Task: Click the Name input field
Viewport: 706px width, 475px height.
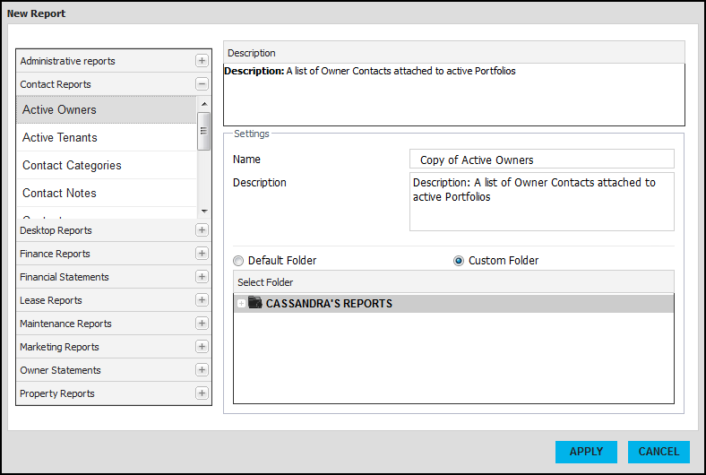Action: coord(541,160)
